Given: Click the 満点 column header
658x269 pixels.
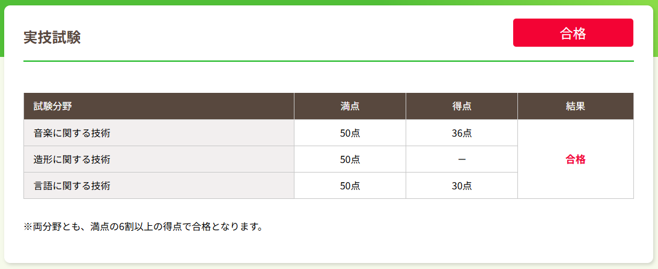Looking at the screenshot, I should tap(350, 106).
